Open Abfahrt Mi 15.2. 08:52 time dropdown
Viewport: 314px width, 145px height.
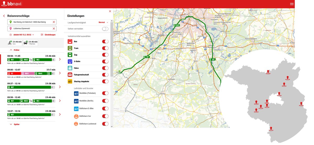23,35
